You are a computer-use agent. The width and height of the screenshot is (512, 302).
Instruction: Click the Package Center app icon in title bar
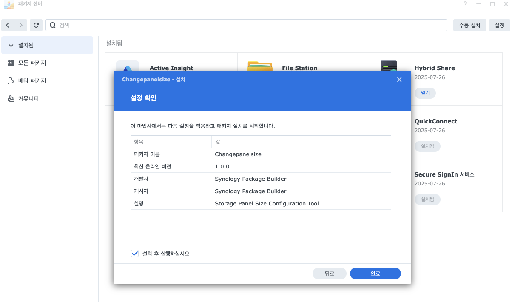coord(9,4)
